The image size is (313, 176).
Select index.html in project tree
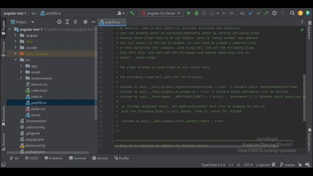click(x=39, y=90)
